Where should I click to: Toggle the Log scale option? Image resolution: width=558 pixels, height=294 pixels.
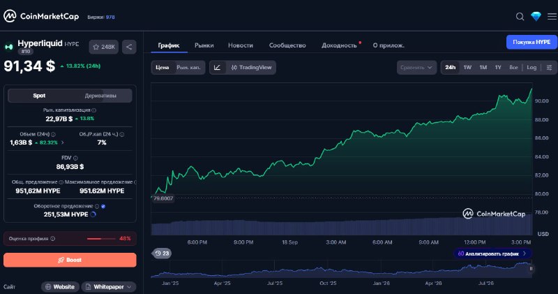(531, 67)
